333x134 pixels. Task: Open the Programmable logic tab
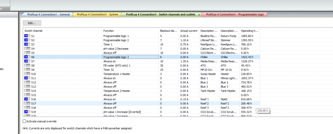click(235, 14)
